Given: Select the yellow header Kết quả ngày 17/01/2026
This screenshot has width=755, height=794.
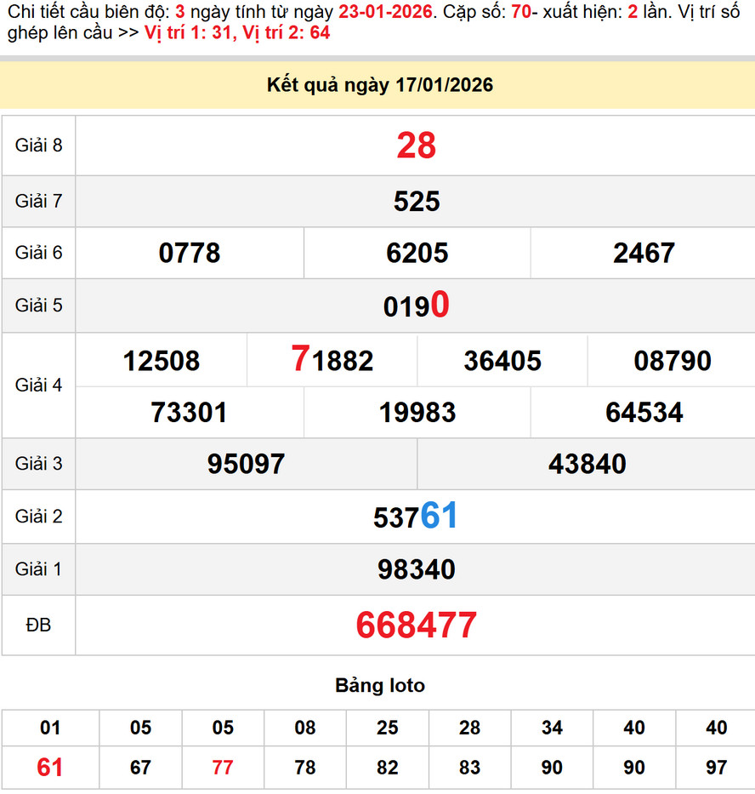Looking at the screenshot, I should pyautogui.click(x=377, y=84).
